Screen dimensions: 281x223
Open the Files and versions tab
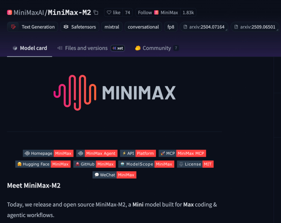(x=91, y=48)
